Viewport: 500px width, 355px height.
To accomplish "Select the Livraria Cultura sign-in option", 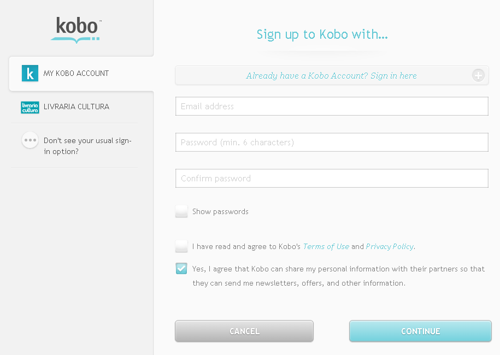I will click(77, 107).
